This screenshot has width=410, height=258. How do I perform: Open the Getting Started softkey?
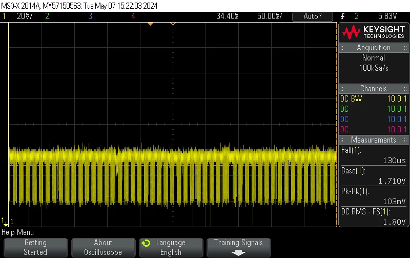pyautogui.click(x=35, y=247)
